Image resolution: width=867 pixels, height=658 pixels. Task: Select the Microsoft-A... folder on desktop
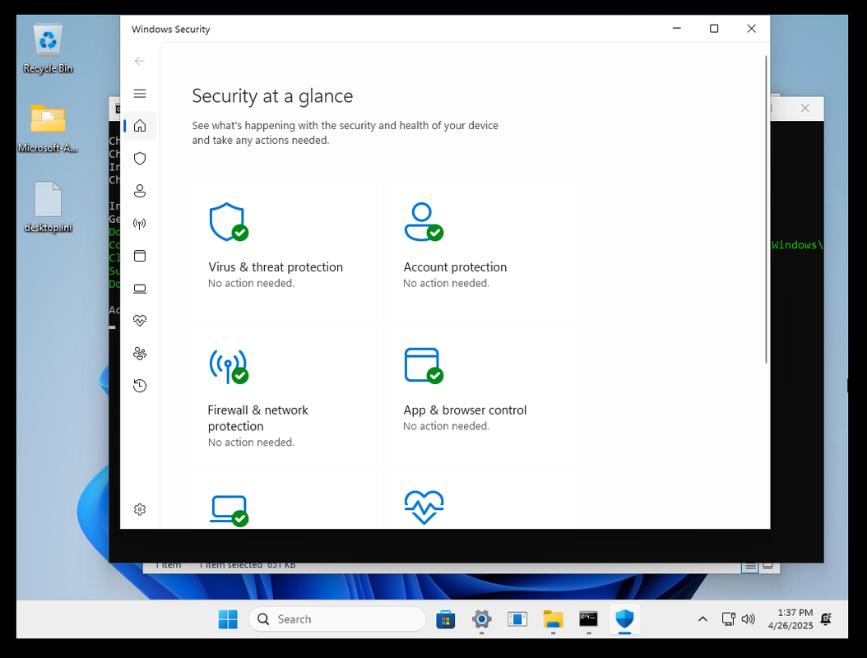pyautogui.click(x=48, y=128)
